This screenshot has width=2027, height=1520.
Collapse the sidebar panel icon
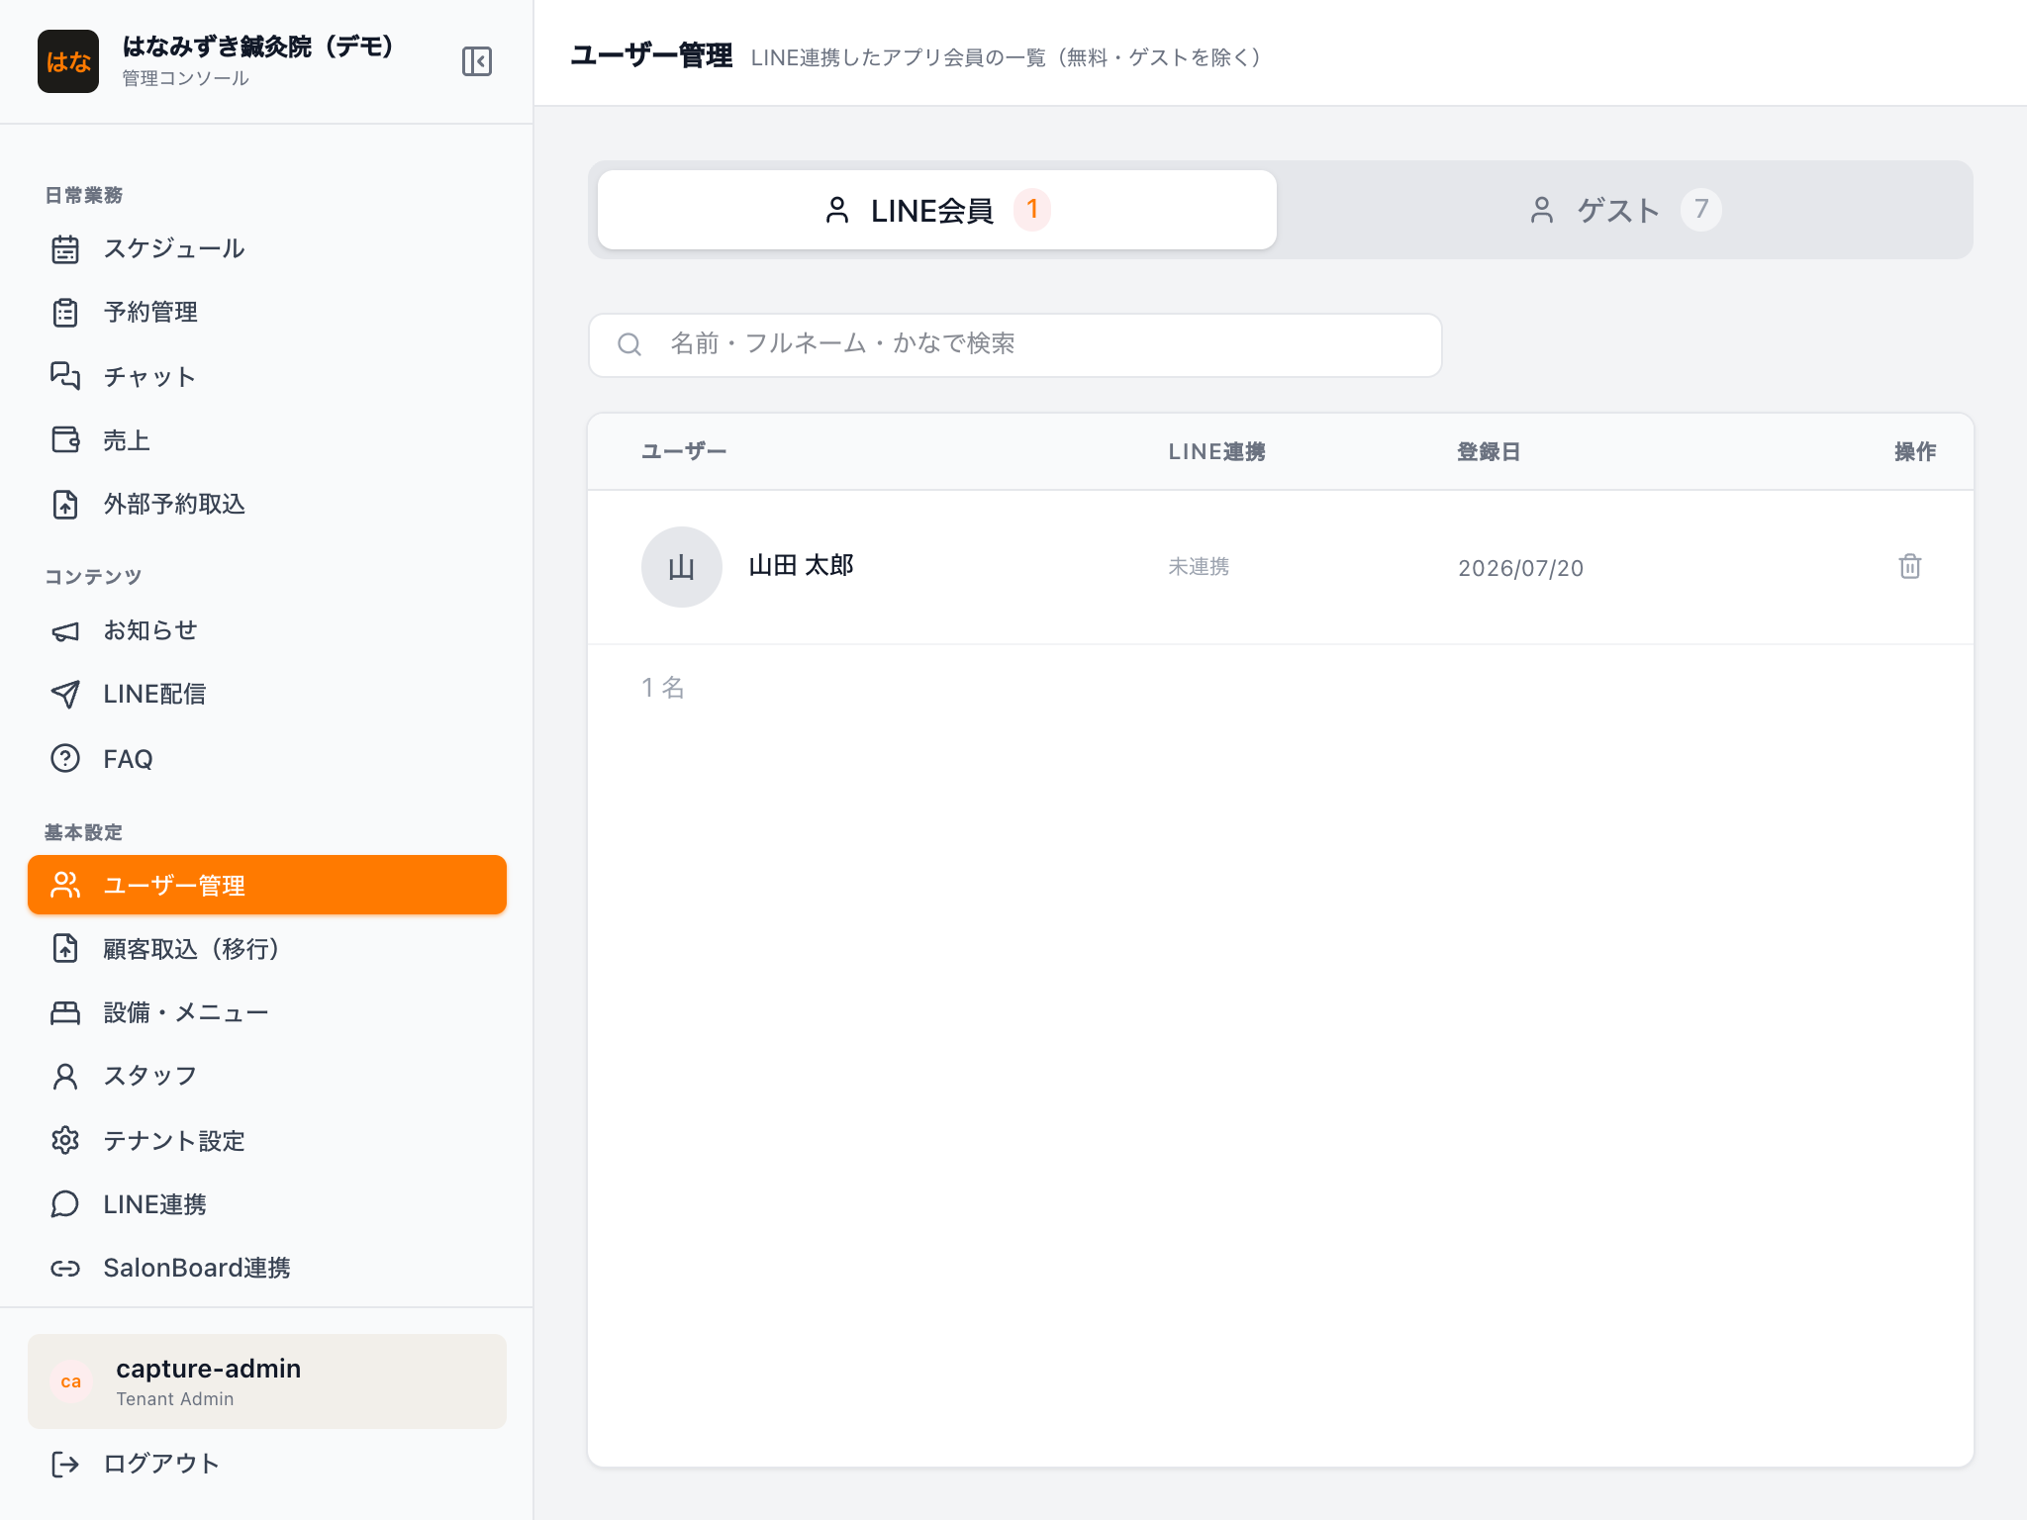(x=477, y=61)
